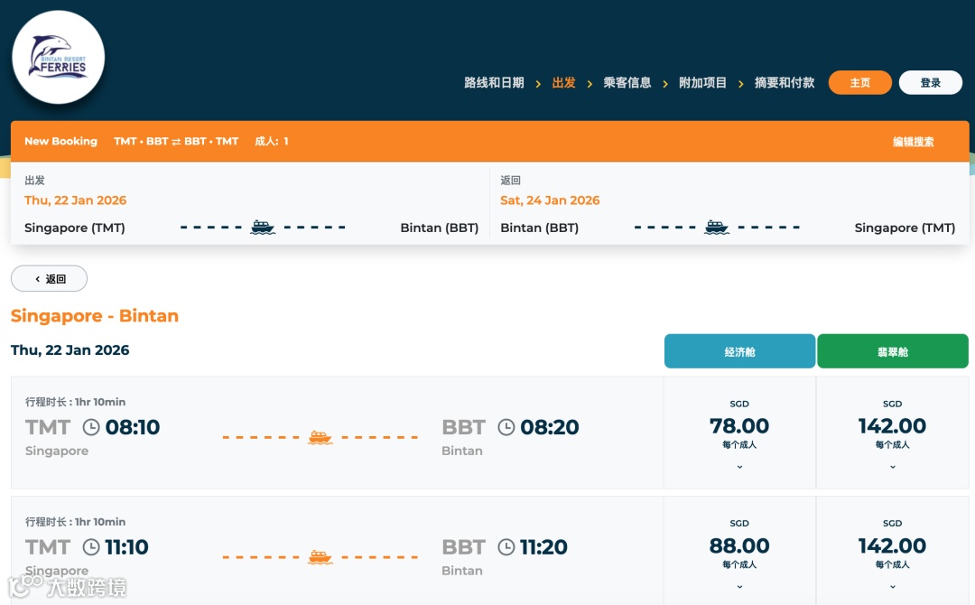Expand the SGD 78.00 economy fare details

point(739,467)
